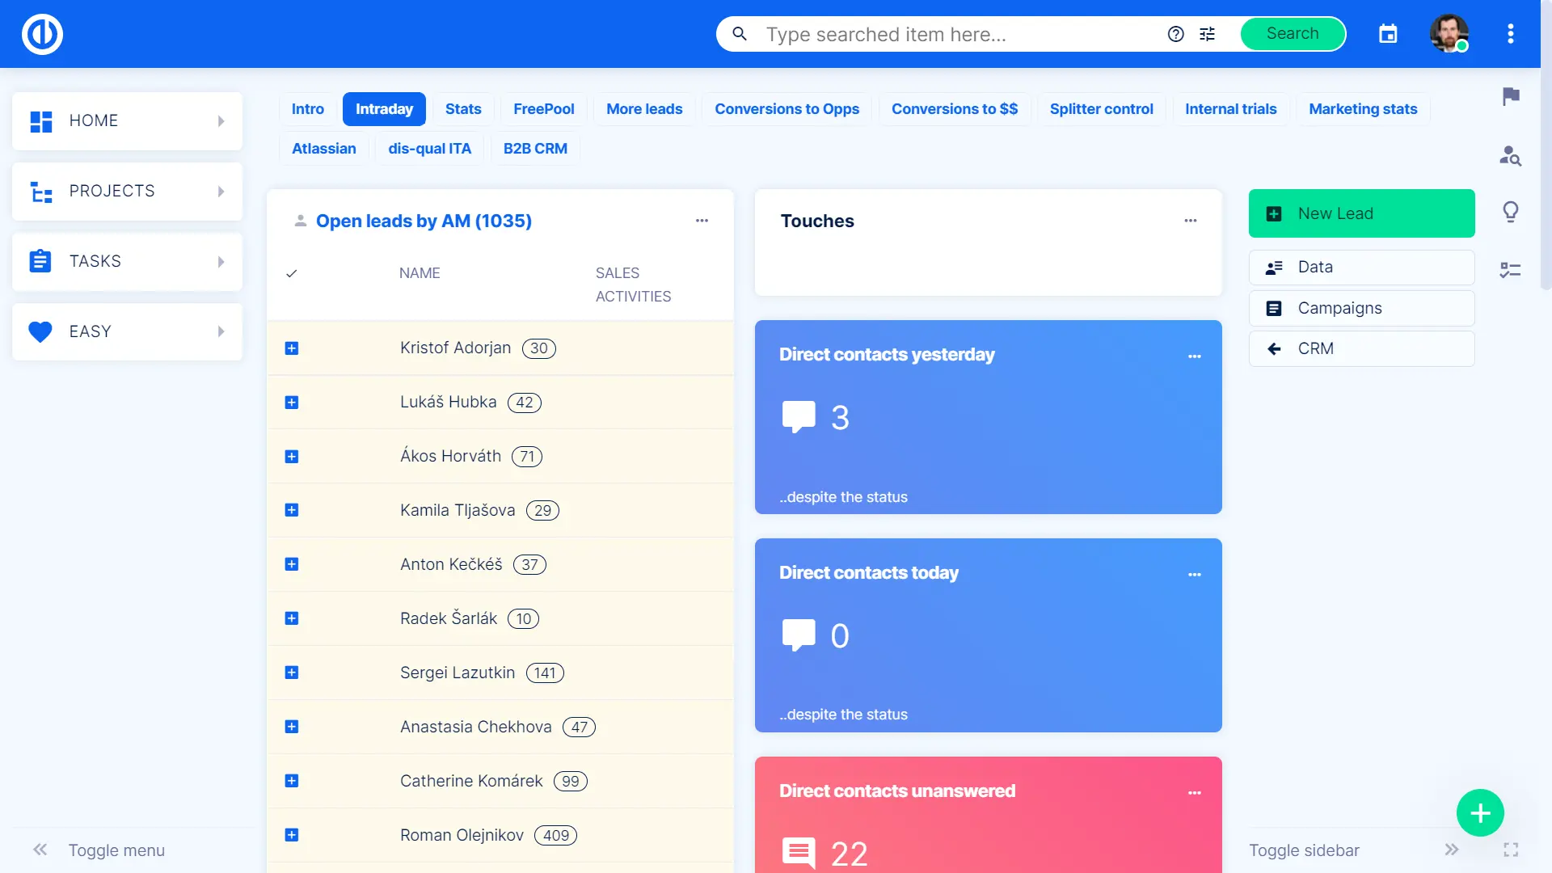Click the search filter settings icon
The height and width of the screenshot is (873, 1552).
pyautogui.click(x=1207, y=34)
